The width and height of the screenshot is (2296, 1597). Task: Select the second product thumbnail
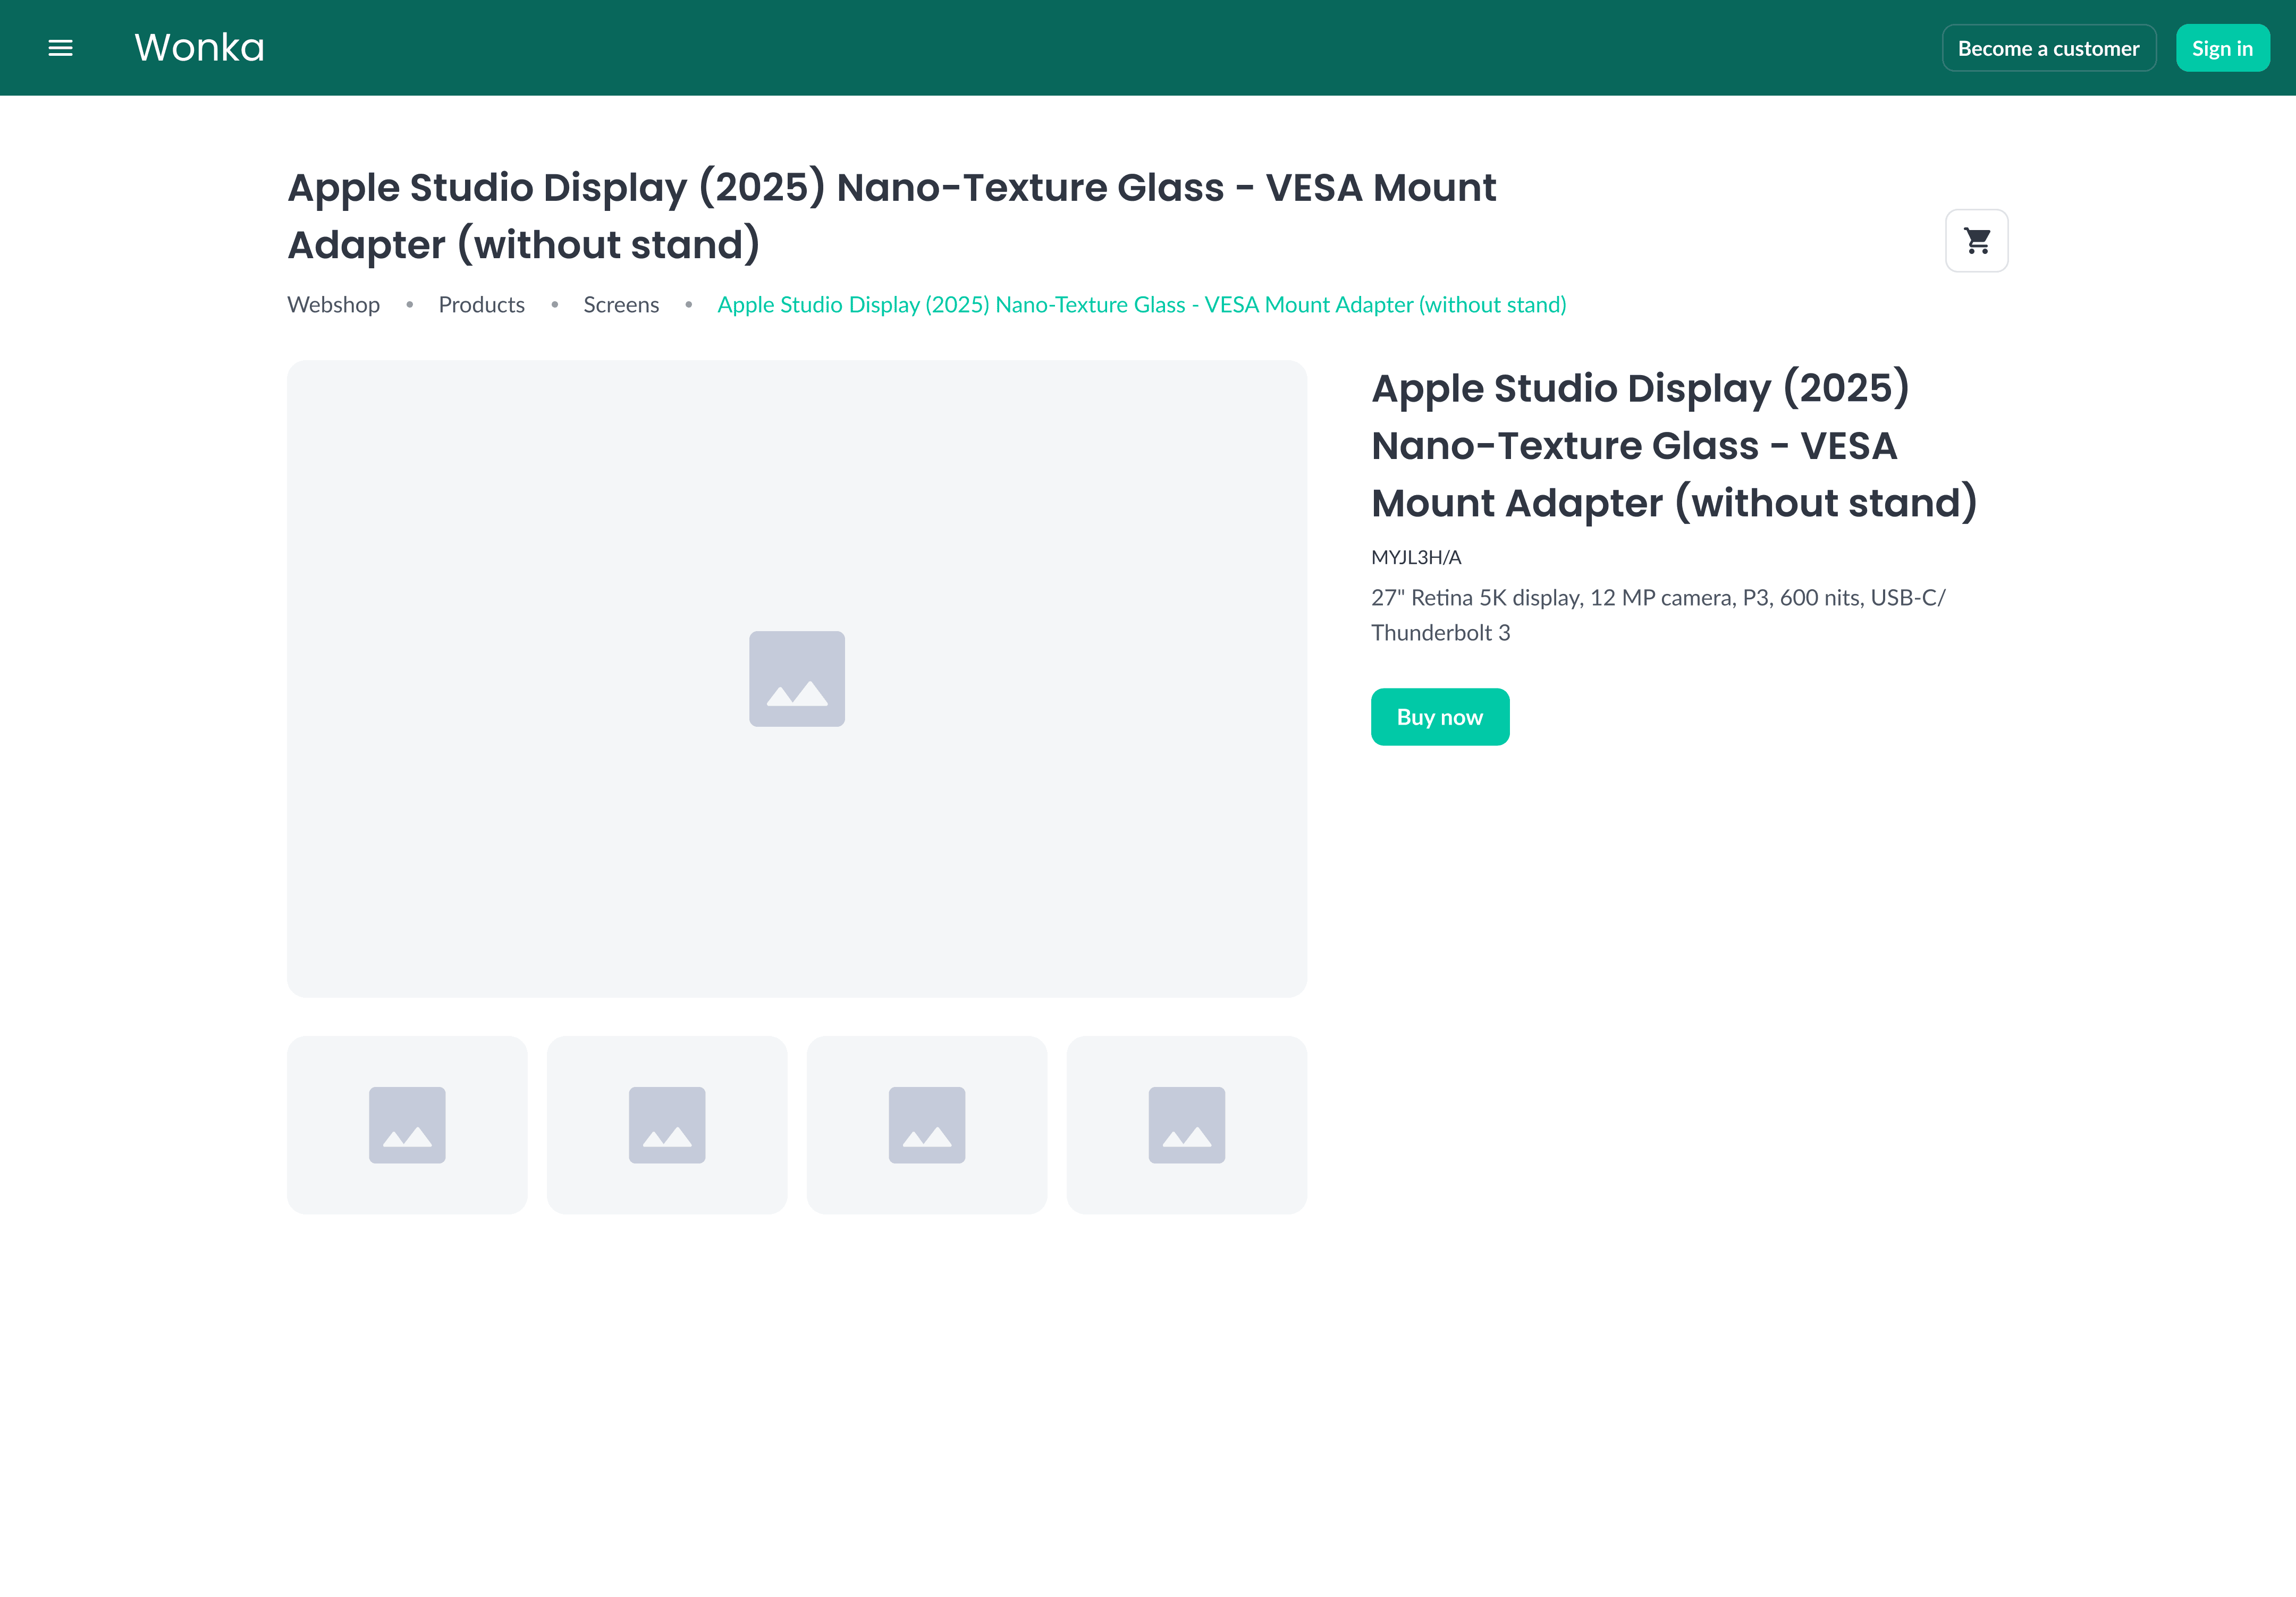point(667,1125)
